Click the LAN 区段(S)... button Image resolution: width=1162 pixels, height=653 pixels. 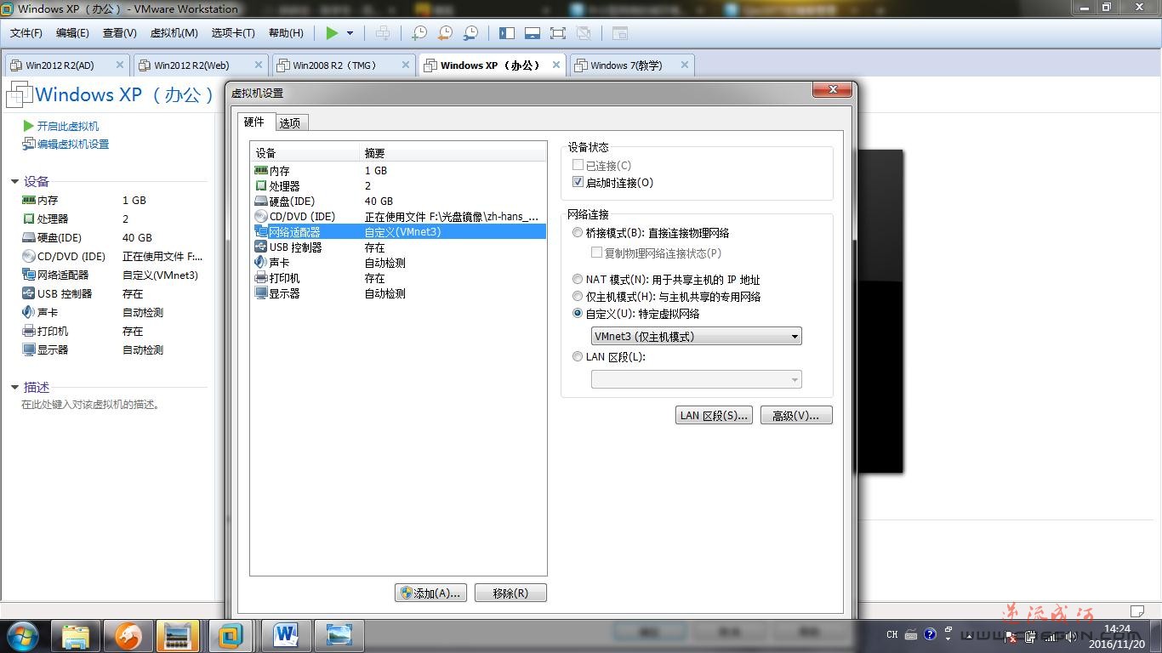click(x=714, y=416)
